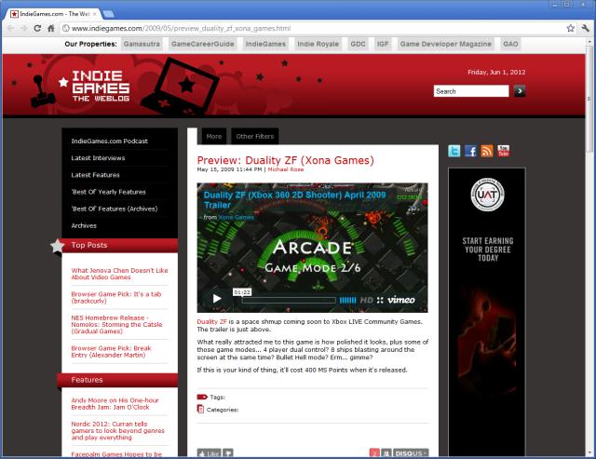Open the Facebook social icon
The image size is (596, 459).
[x=470, y=151]
